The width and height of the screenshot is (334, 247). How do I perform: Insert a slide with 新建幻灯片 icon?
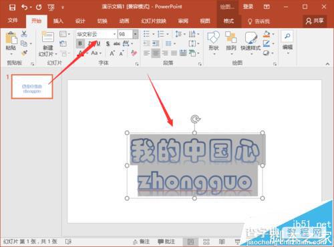[x=48, y=37]
